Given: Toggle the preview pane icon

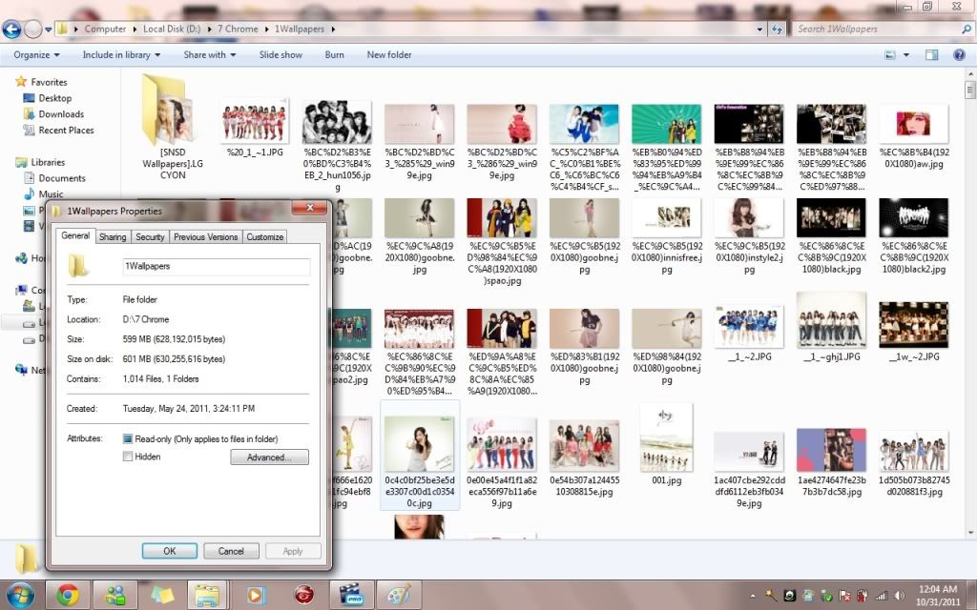Looking at the screenshot, I should coord(932,55).
